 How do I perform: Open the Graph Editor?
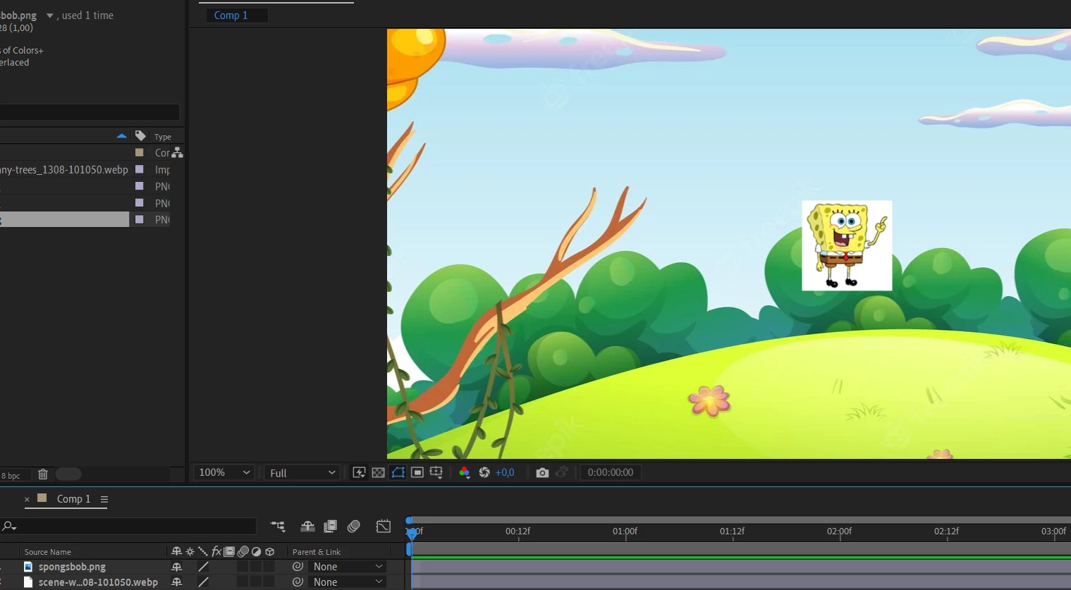pyautogui.click(x=384, y=526)
